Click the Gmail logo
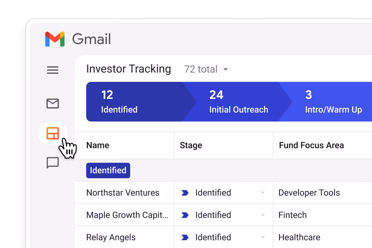This screenshot has height=248, width=372. point(55,39)
